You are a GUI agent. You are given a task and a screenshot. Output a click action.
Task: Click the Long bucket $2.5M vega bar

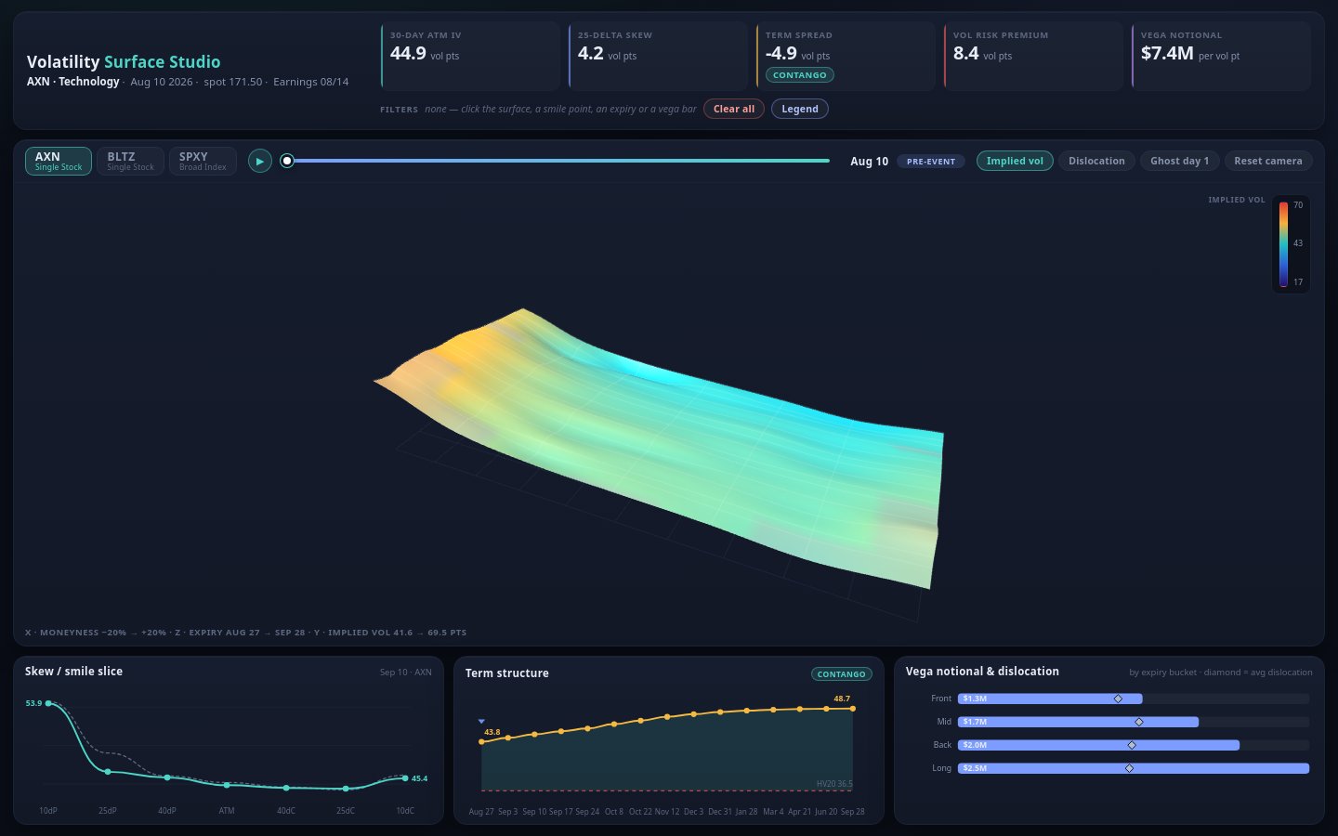coord(1134,768)
